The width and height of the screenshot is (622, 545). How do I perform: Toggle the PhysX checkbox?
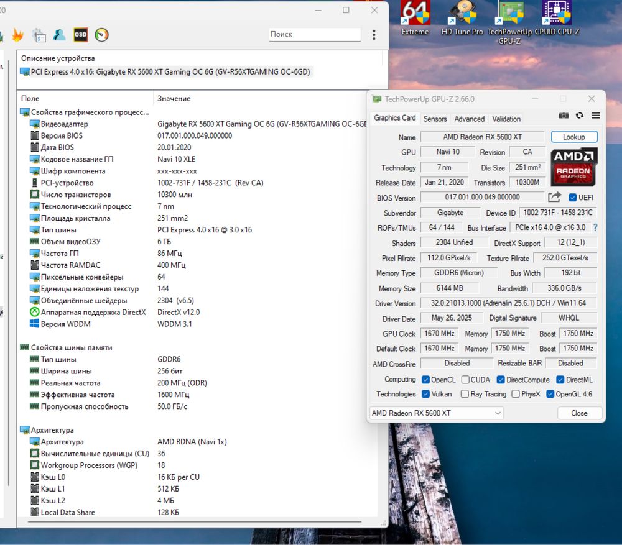[x=516, y=394]
